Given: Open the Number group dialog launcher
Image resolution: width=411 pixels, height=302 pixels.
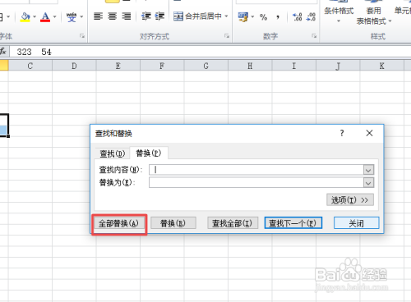Looking at the screenshot, I should point(314,36).
